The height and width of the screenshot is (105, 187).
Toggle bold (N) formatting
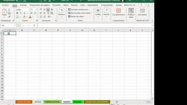tap(17, 13)
